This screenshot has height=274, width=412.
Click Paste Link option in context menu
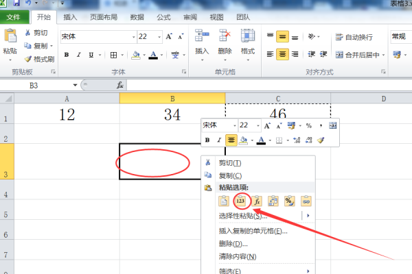tap(306, 201)
